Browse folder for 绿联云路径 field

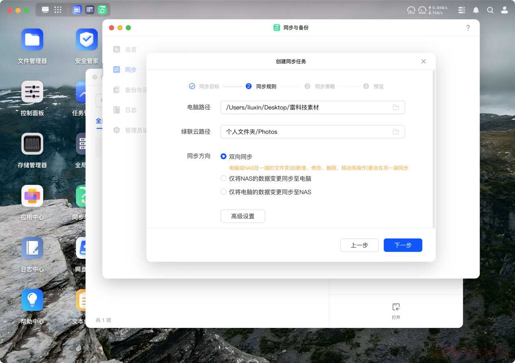pyautogui.click(x=396, y=132)
